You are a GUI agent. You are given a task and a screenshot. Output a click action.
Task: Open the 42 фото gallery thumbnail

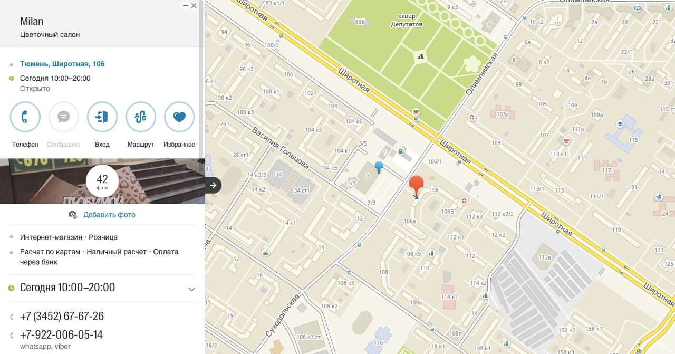pos(102,181)
